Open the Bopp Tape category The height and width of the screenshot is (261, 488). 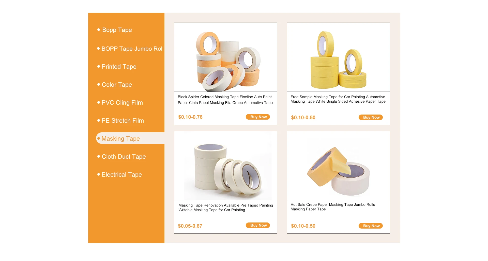click(x=117, y=30)
